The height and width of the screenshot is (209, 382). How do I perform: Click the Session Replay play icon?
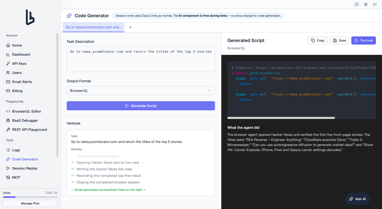point(8,168)
